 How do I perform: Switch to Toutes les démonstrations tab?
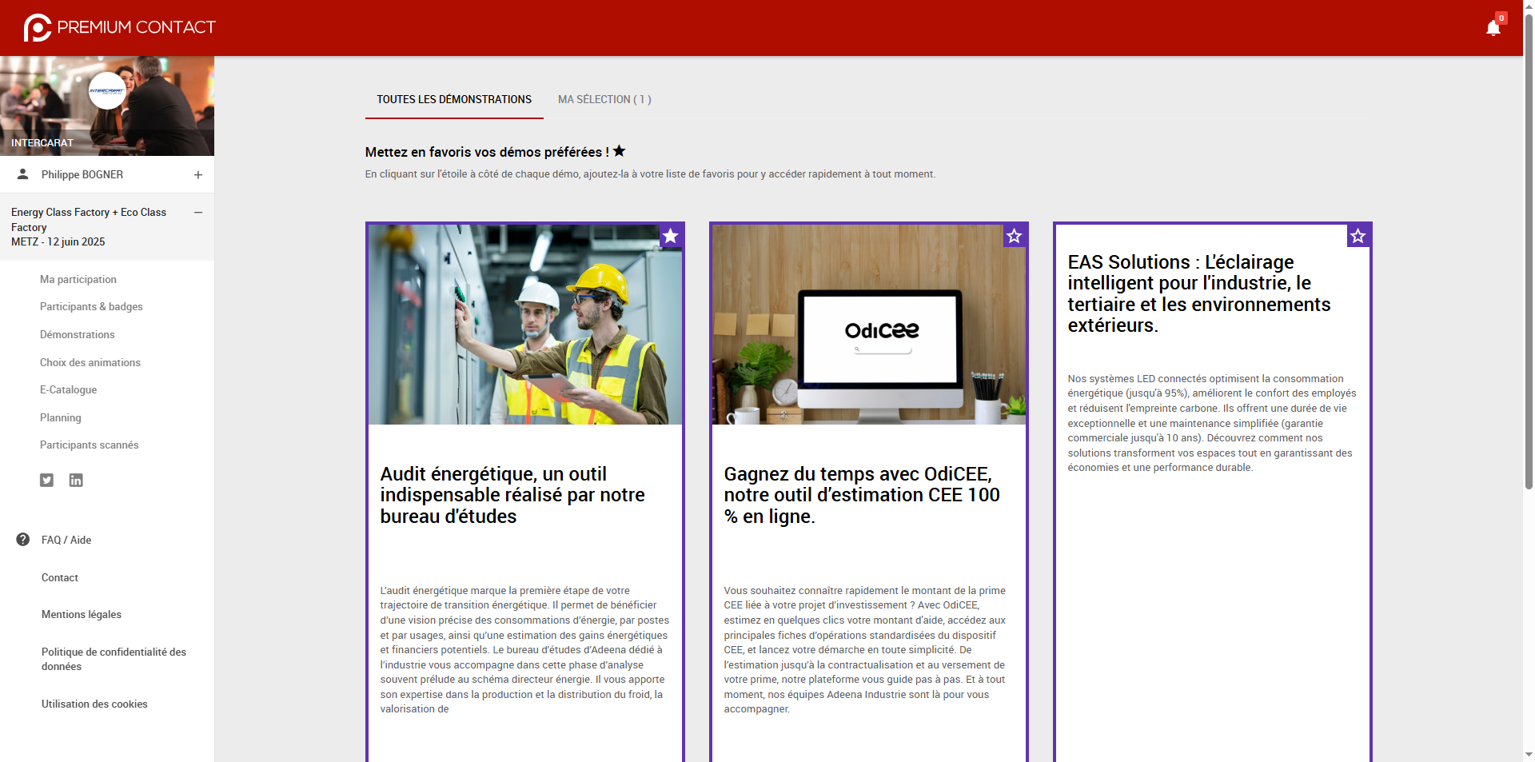454,100
